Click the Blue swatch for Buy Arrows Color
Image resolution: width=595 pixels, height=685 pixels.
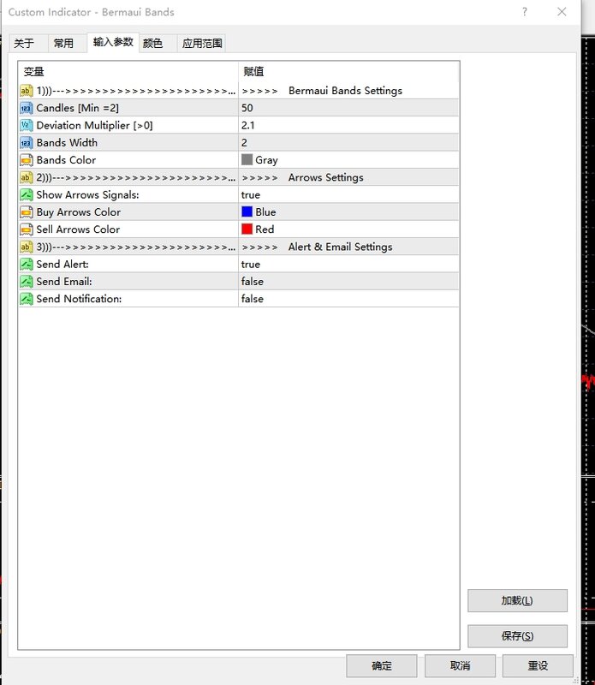coord(247,211)
